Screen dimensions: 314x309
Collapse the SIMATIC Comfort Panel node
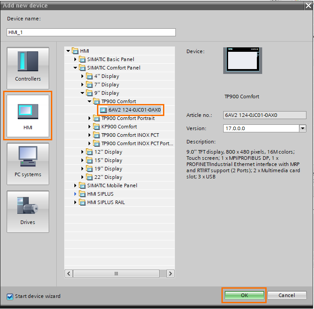[x=75, y=68]
